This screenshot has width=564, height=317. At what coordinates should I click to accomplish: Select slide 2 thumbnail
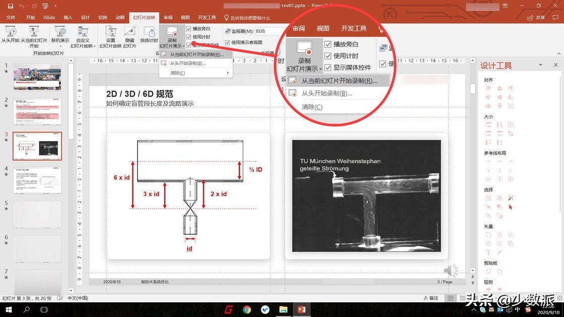(37, 111)
